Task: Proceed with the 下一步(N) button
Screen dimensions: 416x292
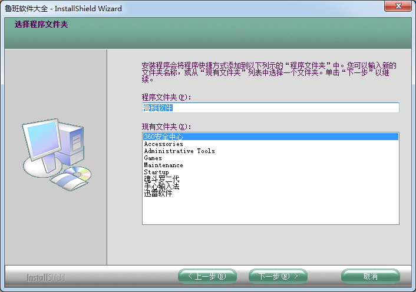Action: coord(278,276)
